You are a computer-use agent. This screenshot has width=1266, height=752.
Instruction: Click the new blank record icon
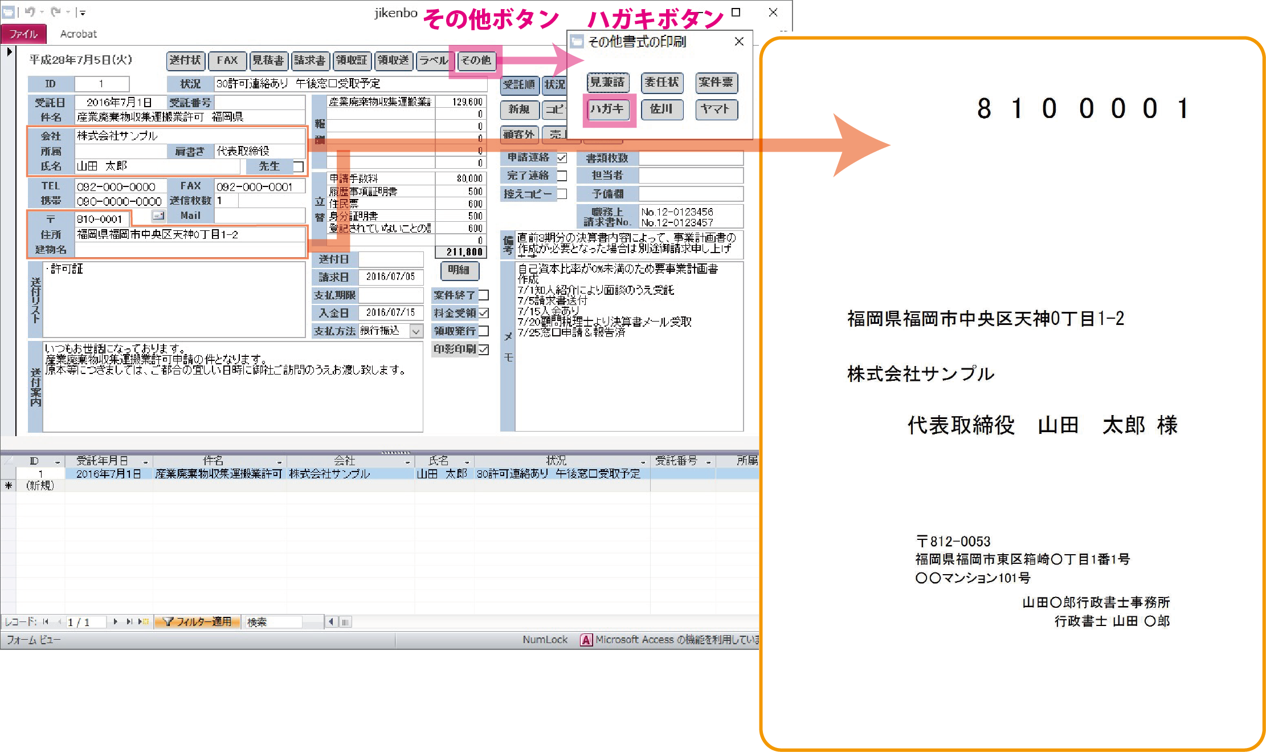click(x=143, y=621)
